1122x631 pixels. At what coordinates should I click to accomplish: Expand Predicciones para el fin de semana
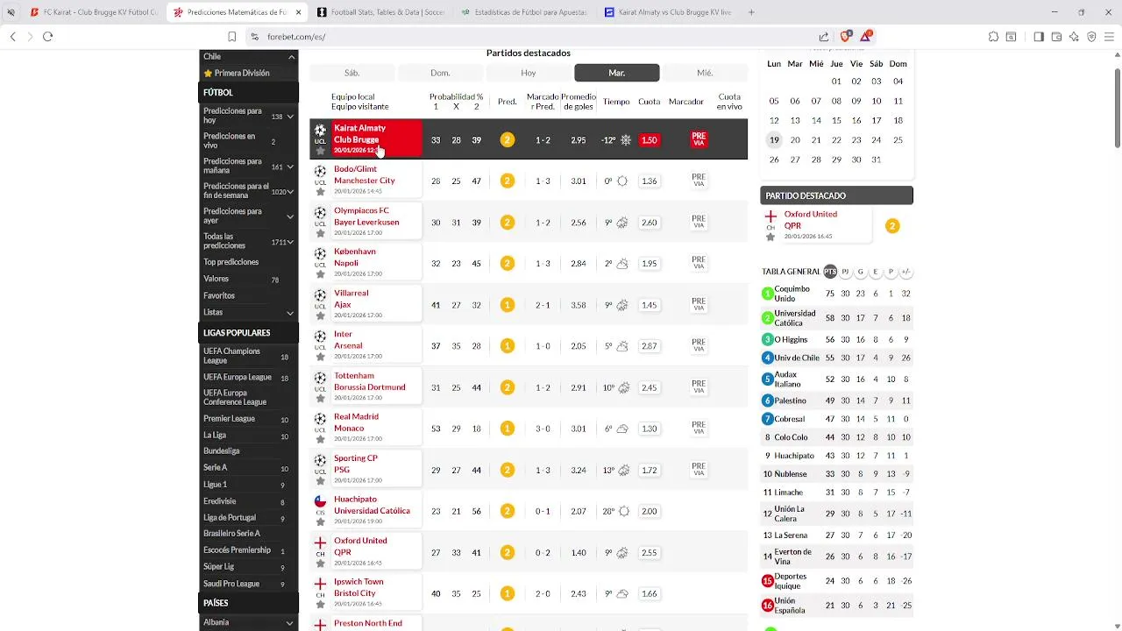coord(291,192)
